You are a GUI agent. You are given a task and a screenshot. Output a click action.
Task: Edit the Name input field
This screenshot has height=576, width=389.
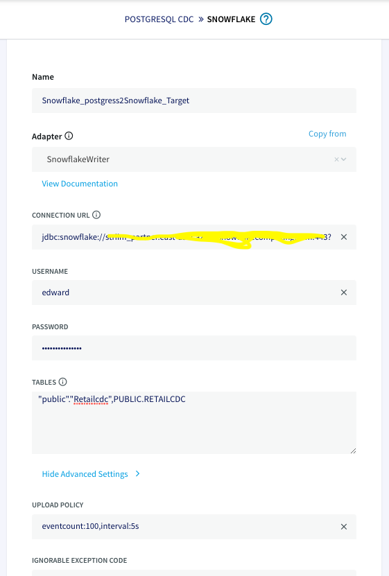click(x=194, y=101)
